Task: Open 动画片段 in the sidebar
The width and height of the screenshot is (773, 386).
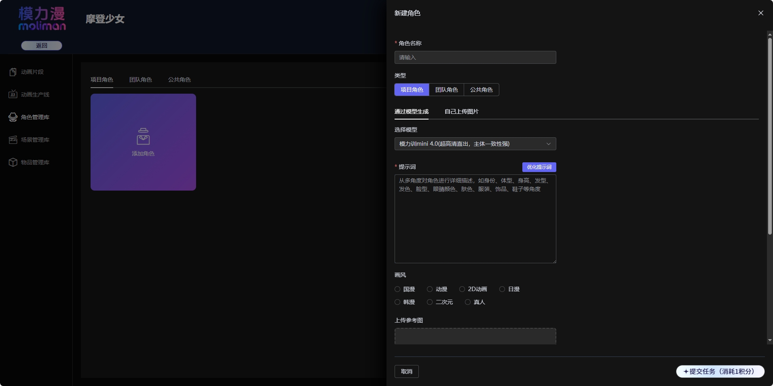Action: coord(32,72)
